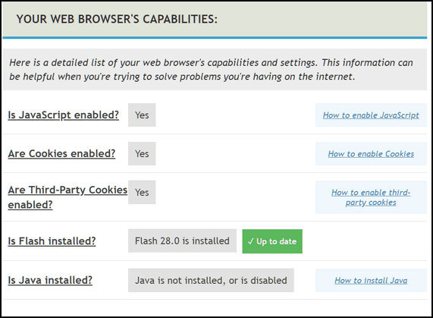Open the 'Is Java installed?' link
The width and height of the screenshot is (433, 318).
click(50, 280)
